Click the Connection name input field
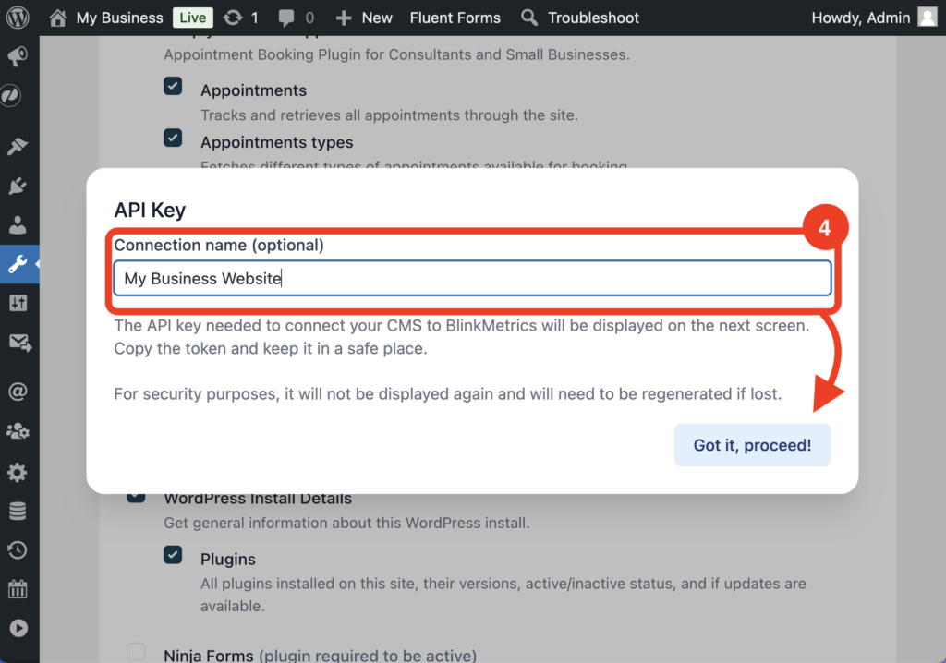This screenshot has height=663, width=946. pos(472,278)
